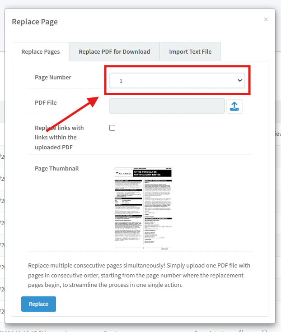This screenshot has height=332, width=281.
Task: Click the consecutive pages instruction paragraph
Action: pos(140,275)
